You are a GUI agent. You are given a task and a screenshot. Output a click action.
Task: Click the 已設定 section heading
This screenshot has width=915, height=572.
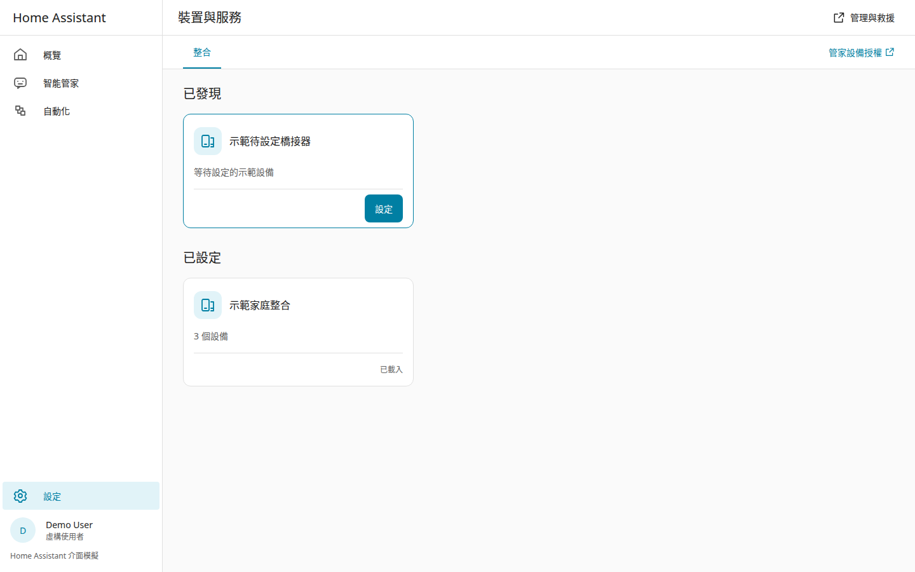click(x=202, y=257)
